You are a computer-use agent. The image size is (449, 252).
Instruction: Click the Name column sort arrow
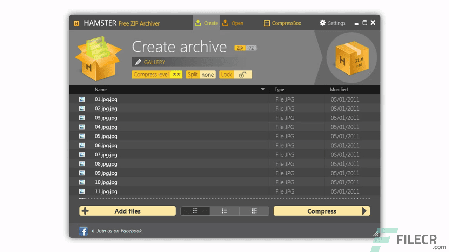(262, 89)
